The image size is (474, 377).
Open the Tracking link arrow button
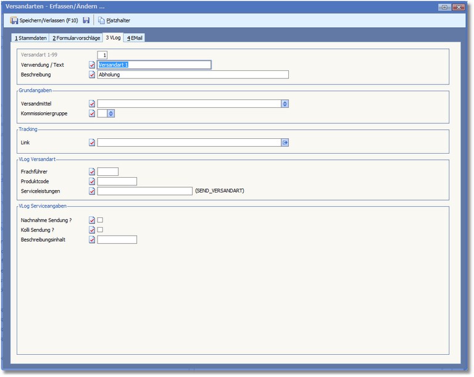click(285, 143)
